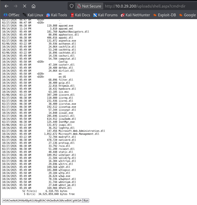This screenshot has height=205, width=197.
Task: Open the Kali NetHunter bookmark
Action: [x=135, y=15]
